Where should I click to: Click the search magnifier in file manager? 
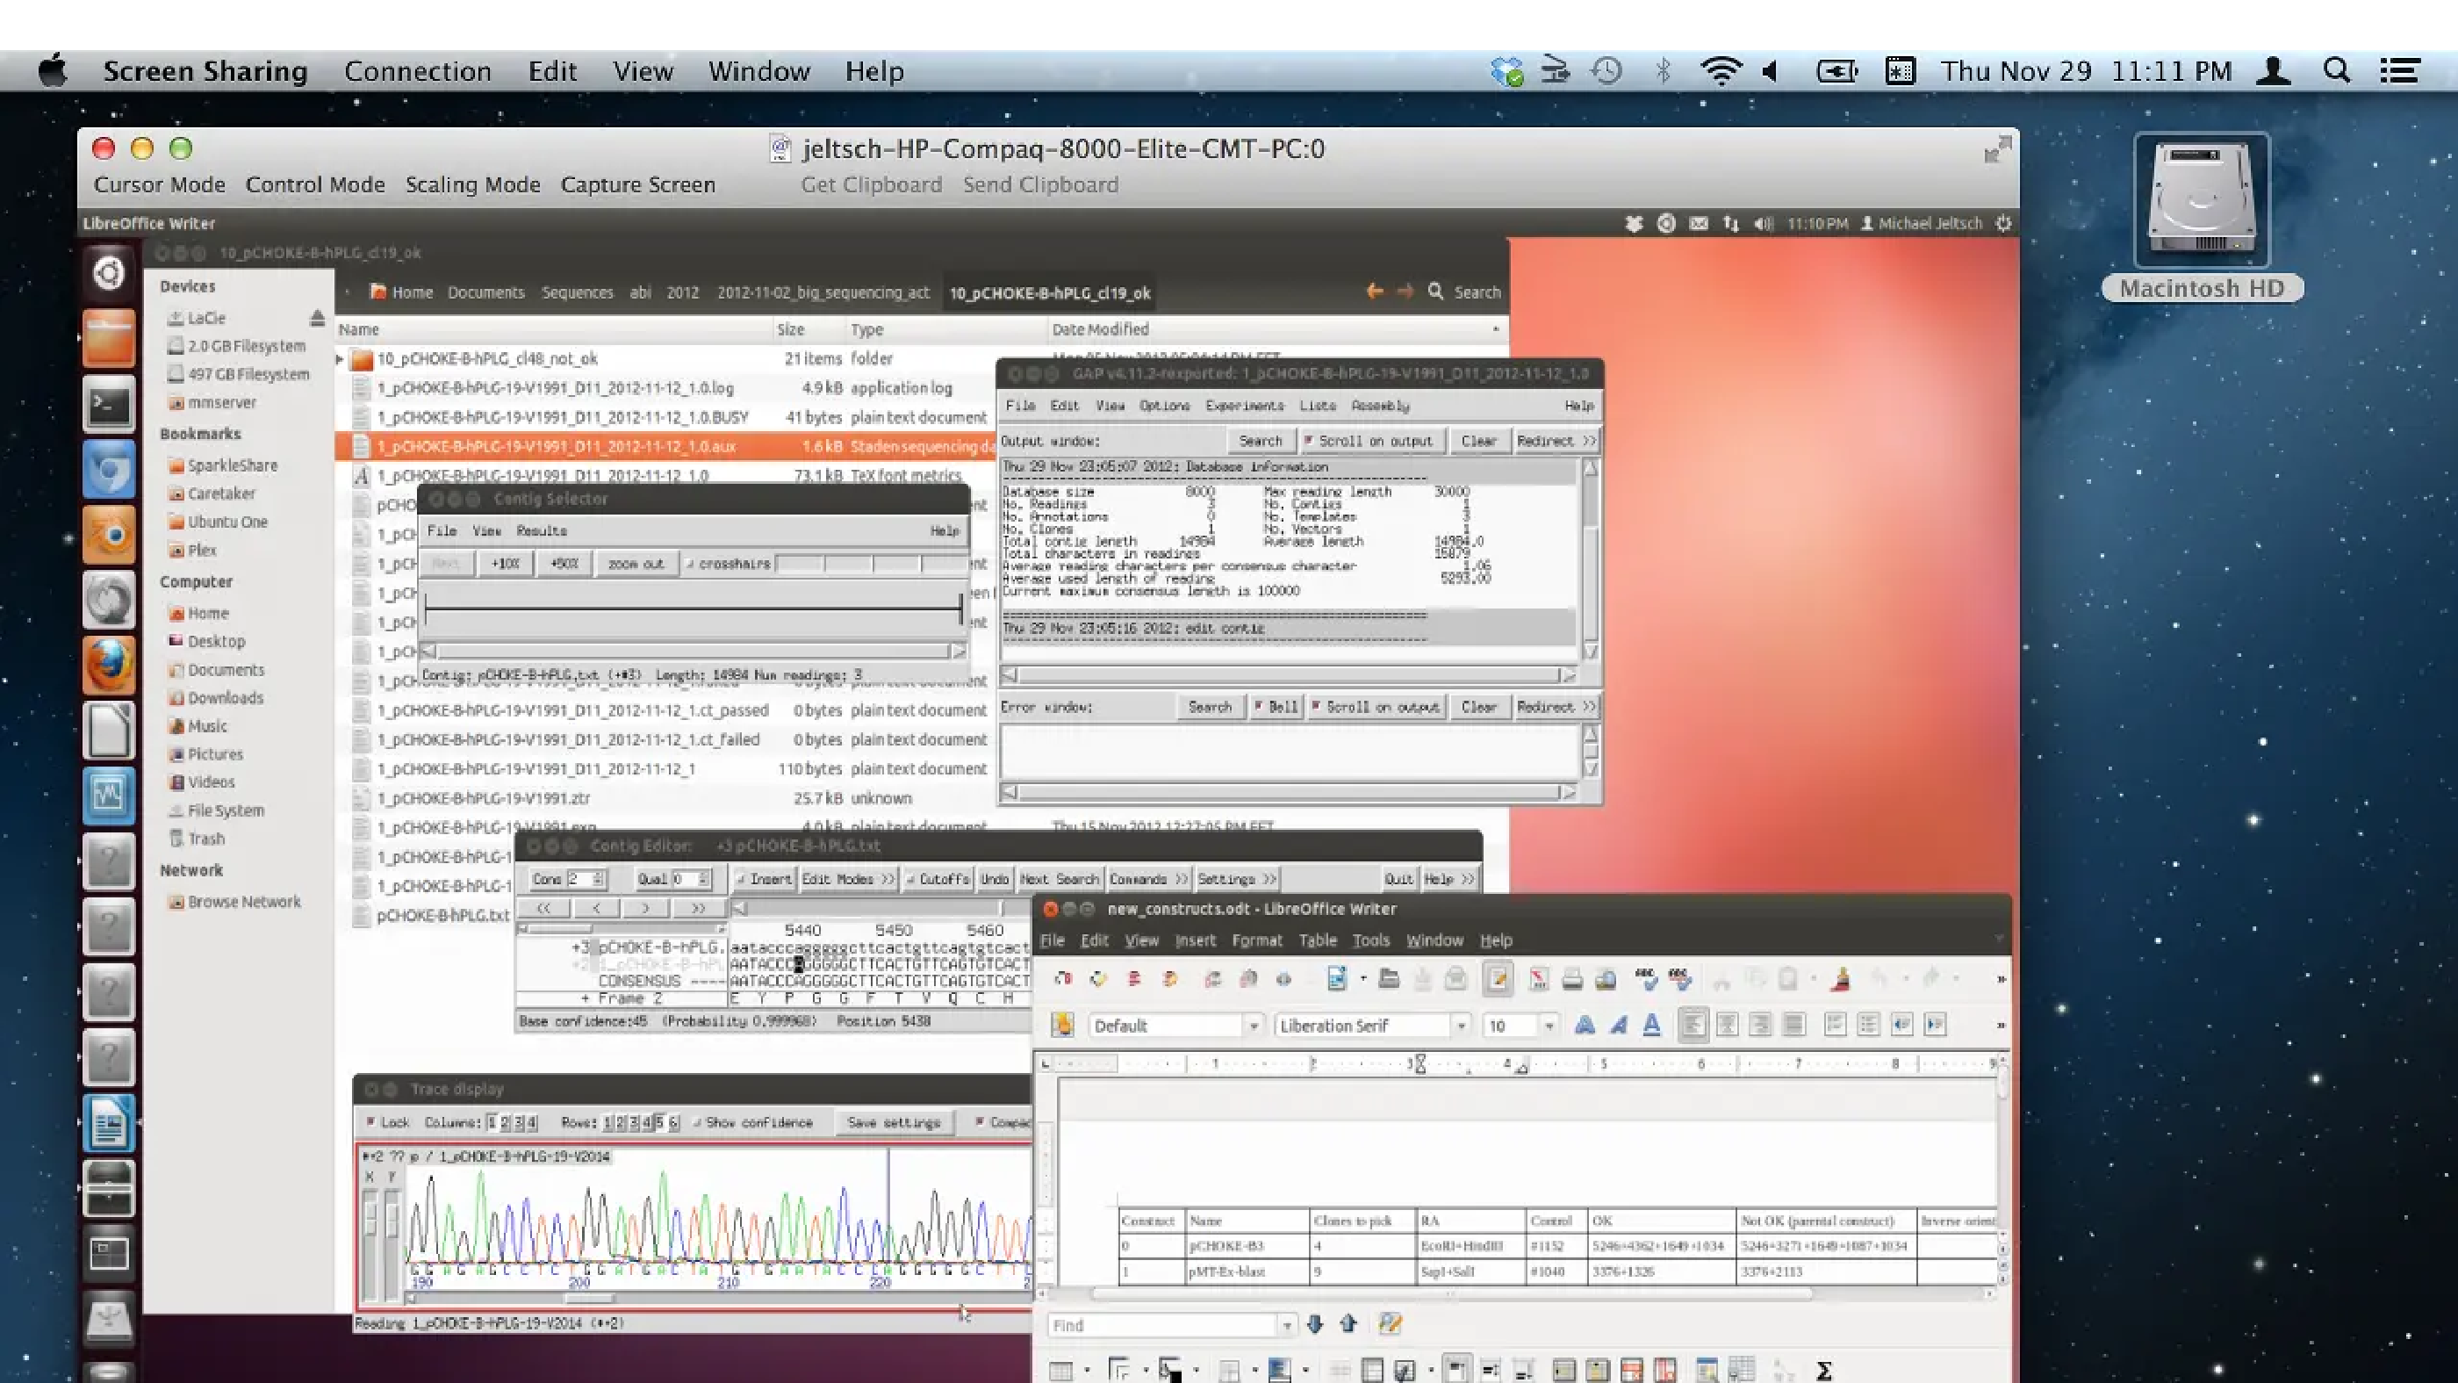[1435, 292]
